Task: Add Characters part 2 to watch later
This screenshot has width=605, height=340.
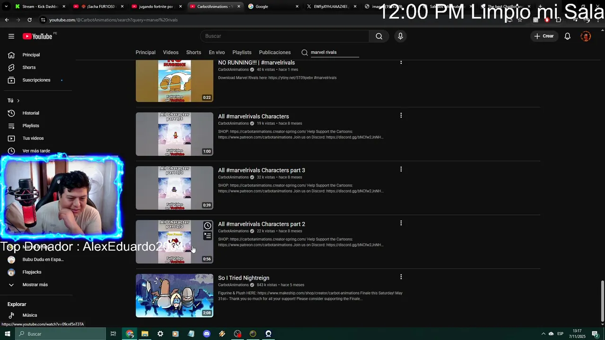Action: tap(207, 226)
